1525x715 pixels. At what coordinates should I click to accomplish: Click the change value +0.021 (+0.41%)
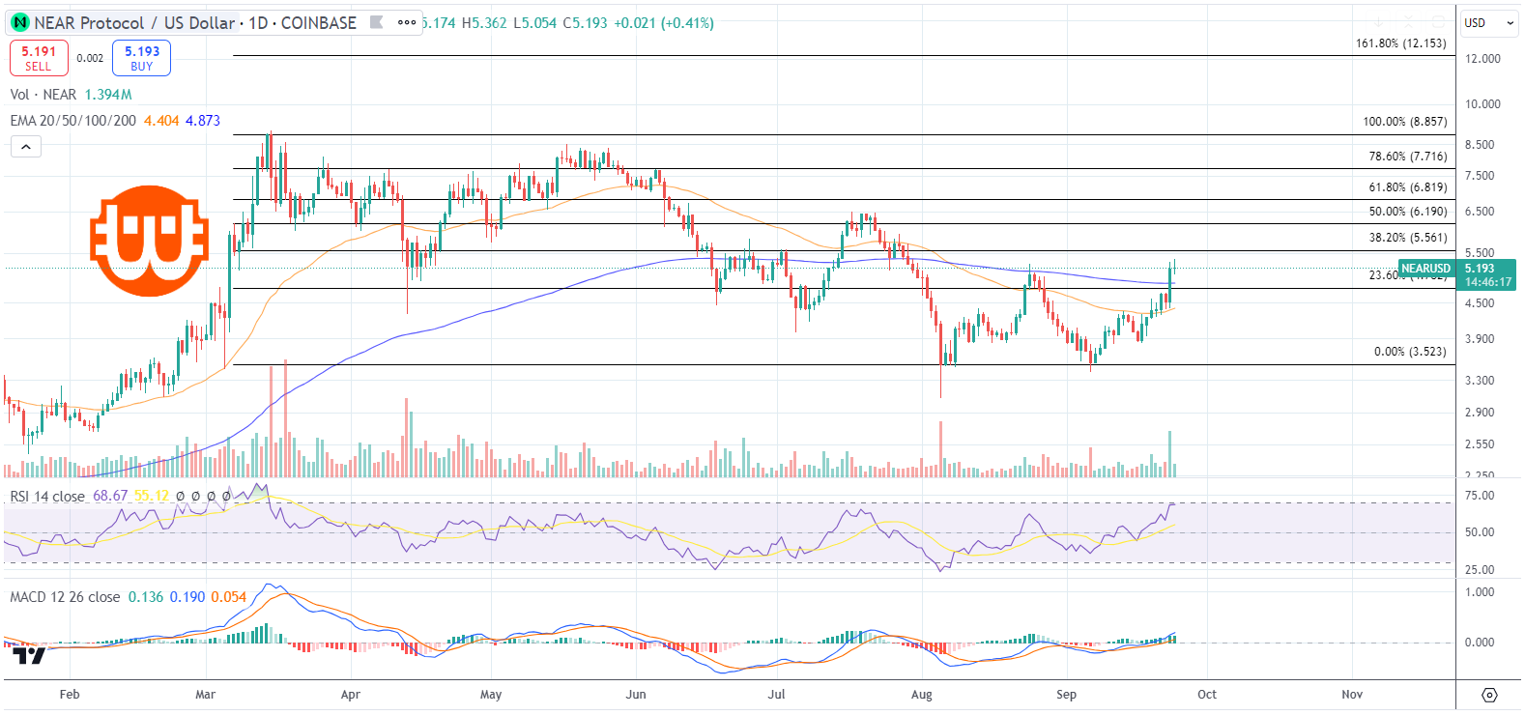[664, 22]
